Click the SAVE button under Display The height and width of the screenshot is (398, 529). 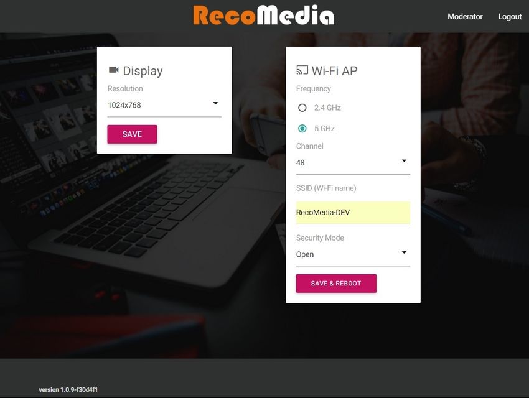click(132, 134)
